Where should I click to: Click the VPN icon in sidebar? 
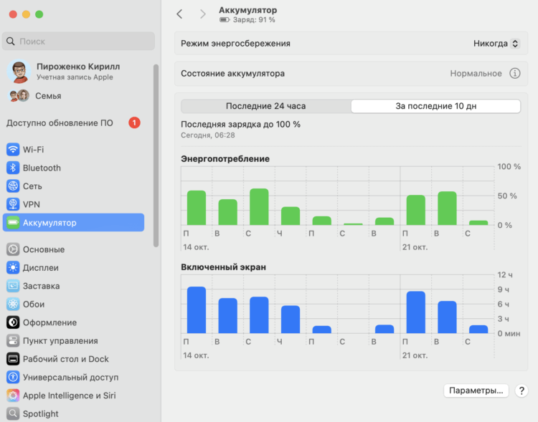coord(13,204)
